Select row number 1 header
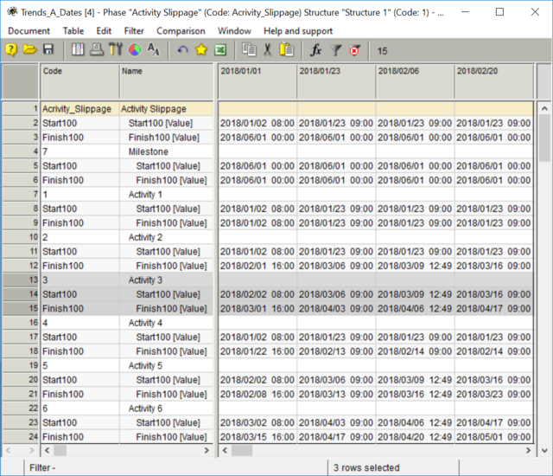The height and width of the screenshot is (476, 553). (x=21, y=109)
